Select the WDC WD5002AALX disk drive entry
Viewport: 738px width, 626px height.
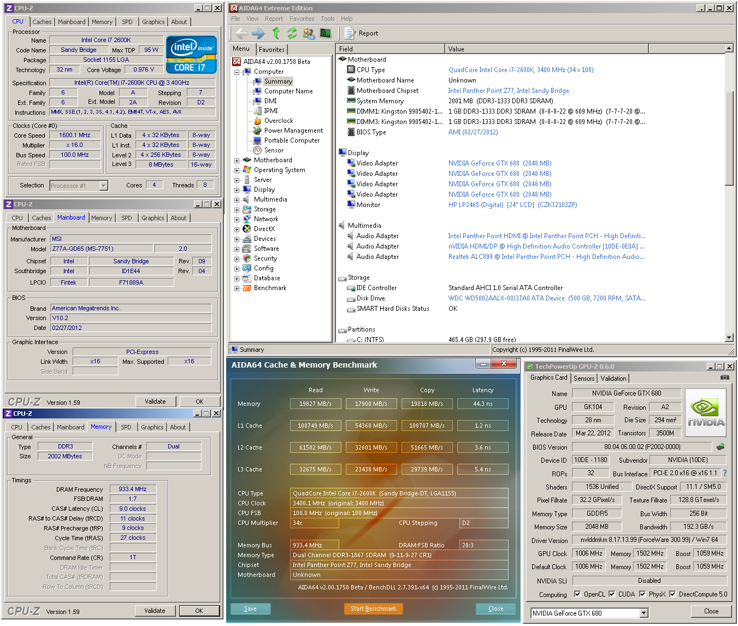point(547,298)
